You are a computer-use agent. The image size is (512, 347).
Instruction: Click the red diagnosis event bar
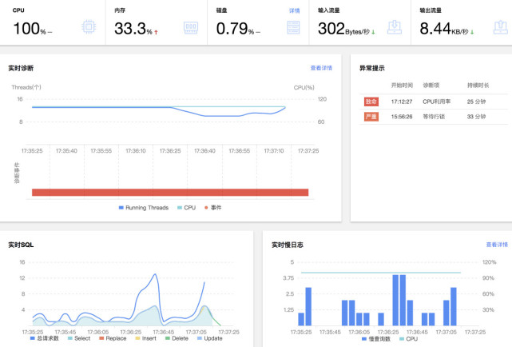point(170,192)
